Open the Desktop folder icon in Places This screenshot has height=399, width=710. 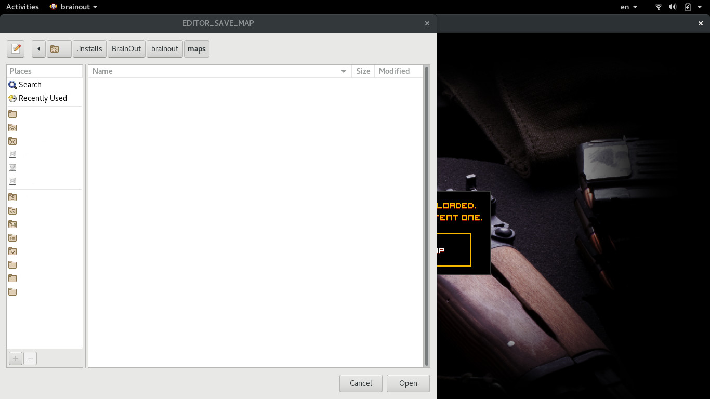(x=12, y=141)
